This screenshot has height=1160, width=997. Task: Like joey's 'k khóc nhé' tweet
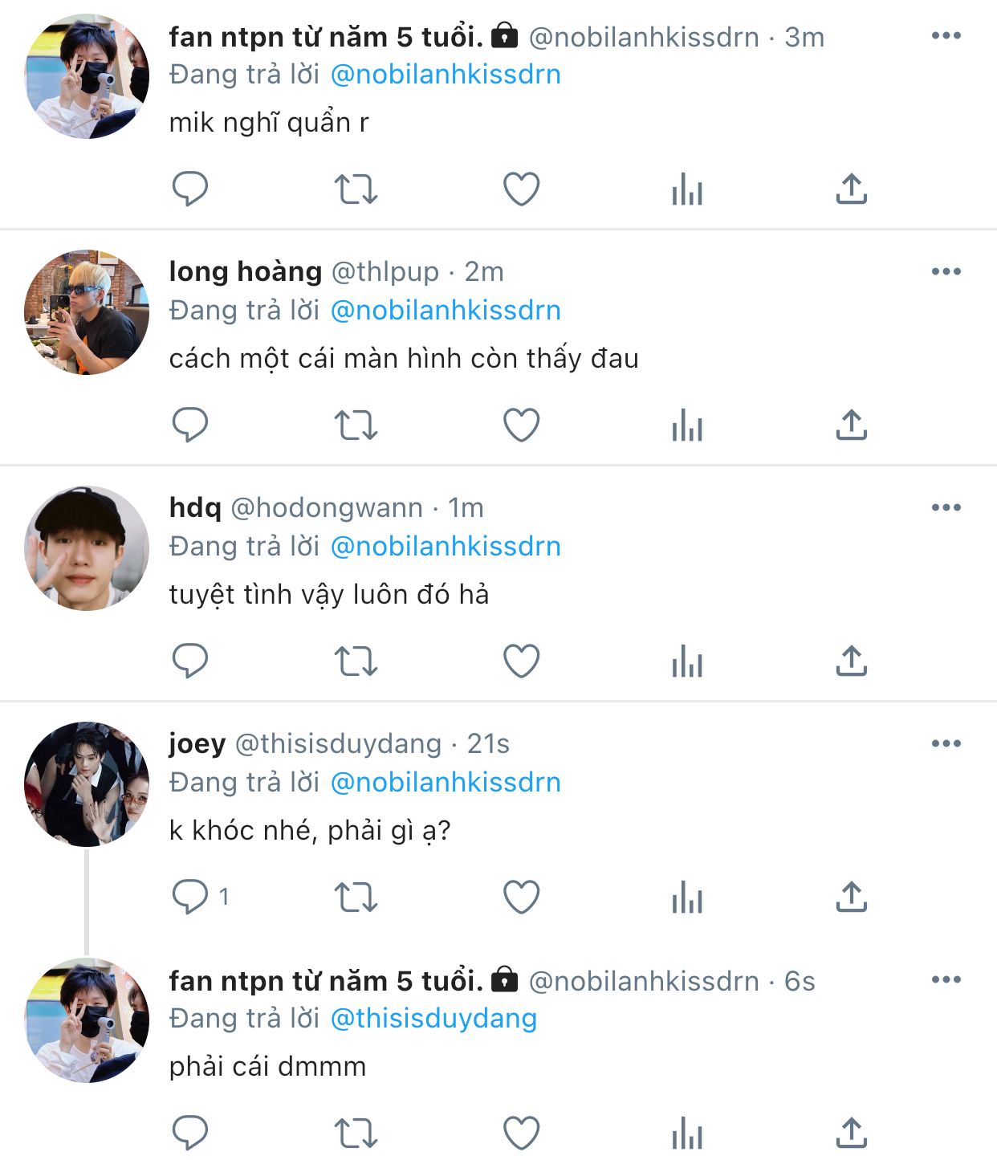(521, 897)
